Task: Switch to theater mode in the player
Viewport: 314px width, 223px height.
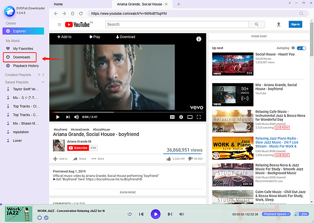Action: (x=190, y=117)
